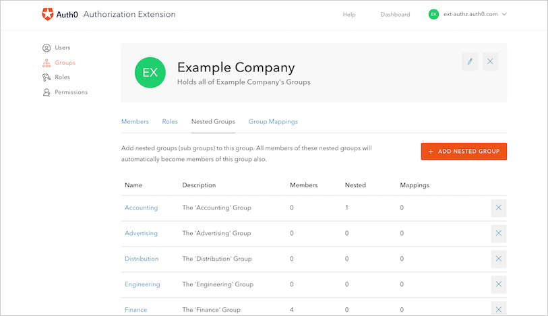The height and width of the screenshot is (316, 548).
Task: Open the Roles tab of the group
Action: [x=170, y=122]
